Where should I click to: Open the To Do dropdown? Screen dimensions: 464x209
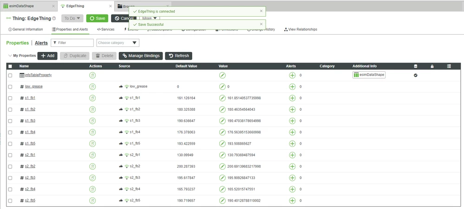72,18
